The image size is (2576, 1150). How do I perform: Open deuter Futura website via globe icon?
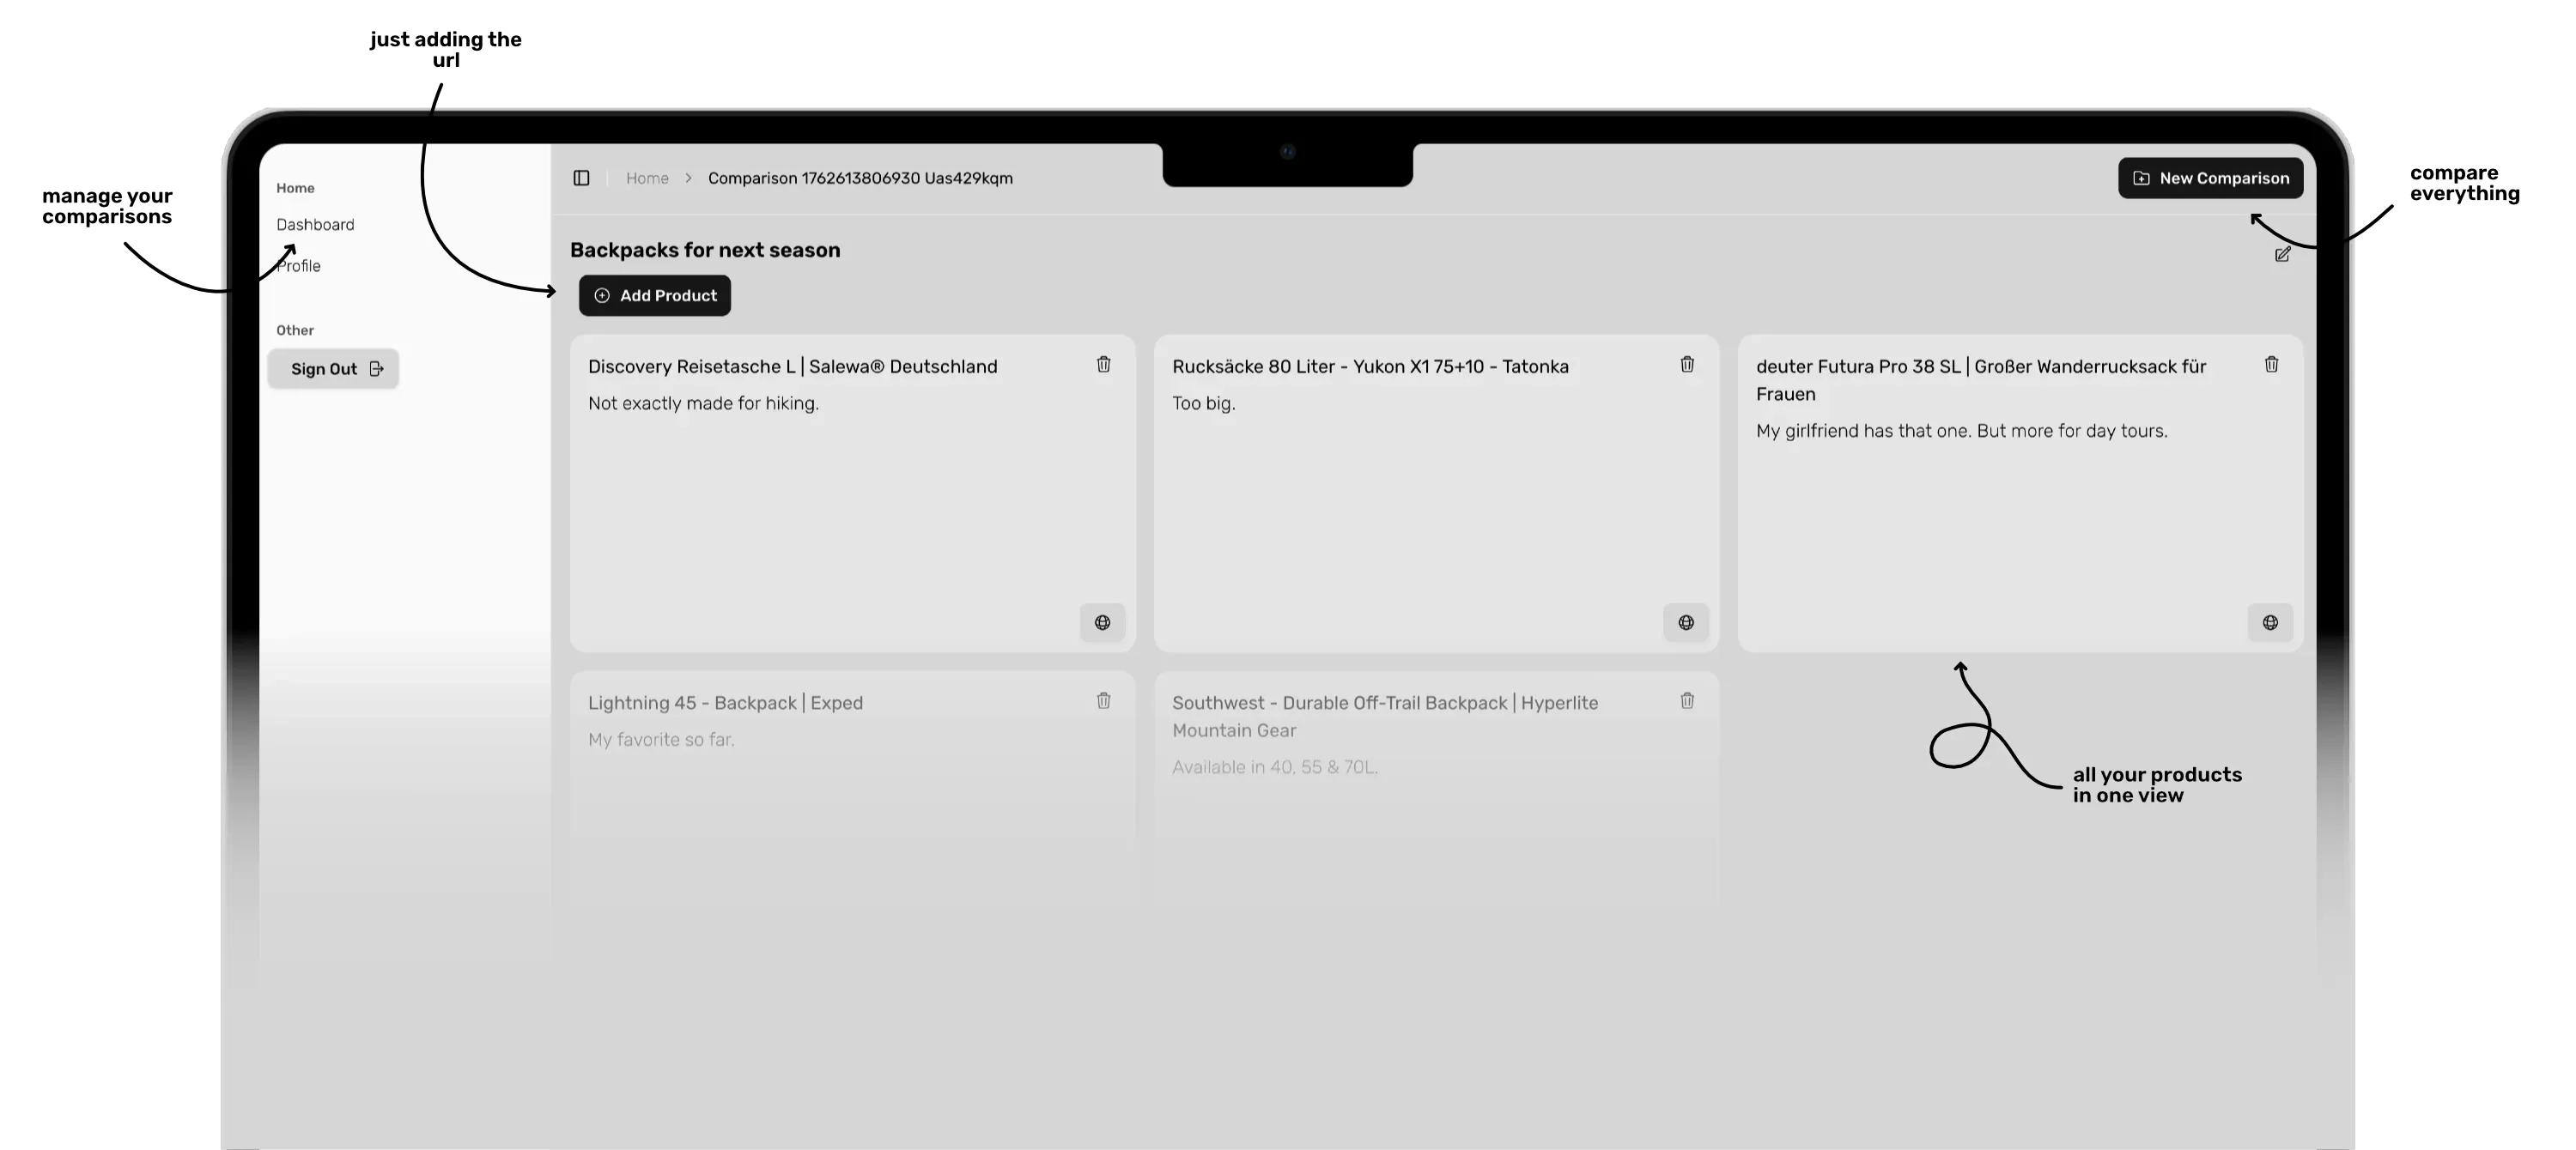point(2270,622)
